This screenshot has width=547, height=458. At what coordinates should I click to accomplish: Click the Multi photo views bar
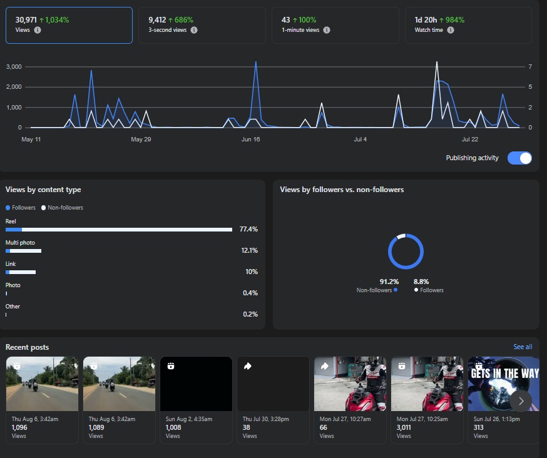(23, 251)
